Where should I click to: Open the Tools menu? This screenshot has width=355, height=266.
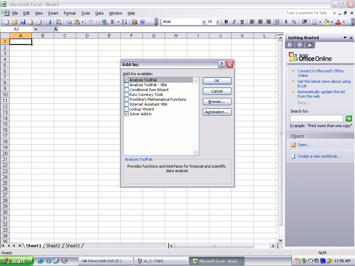[85, 13]
